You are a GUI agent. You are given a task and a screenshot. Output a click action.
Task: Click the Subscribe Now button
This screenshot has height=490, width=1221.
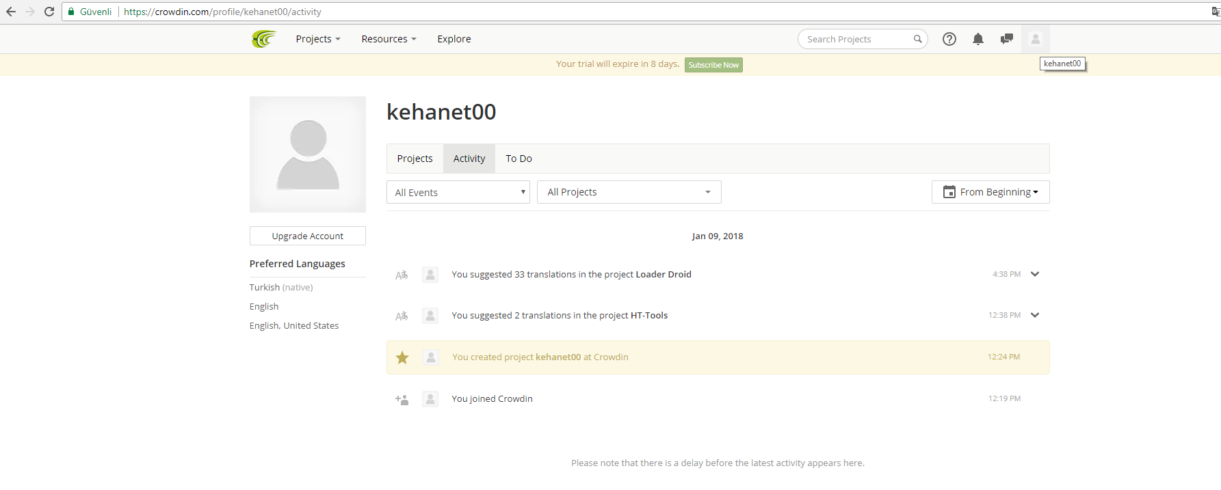pyautogui.click(x=713, y=65)
